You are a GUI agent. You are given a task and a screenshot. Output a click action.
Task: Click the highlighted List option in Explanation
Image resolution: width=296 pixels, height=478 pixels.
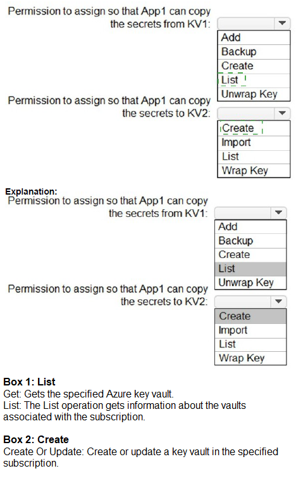click(250, 269)
